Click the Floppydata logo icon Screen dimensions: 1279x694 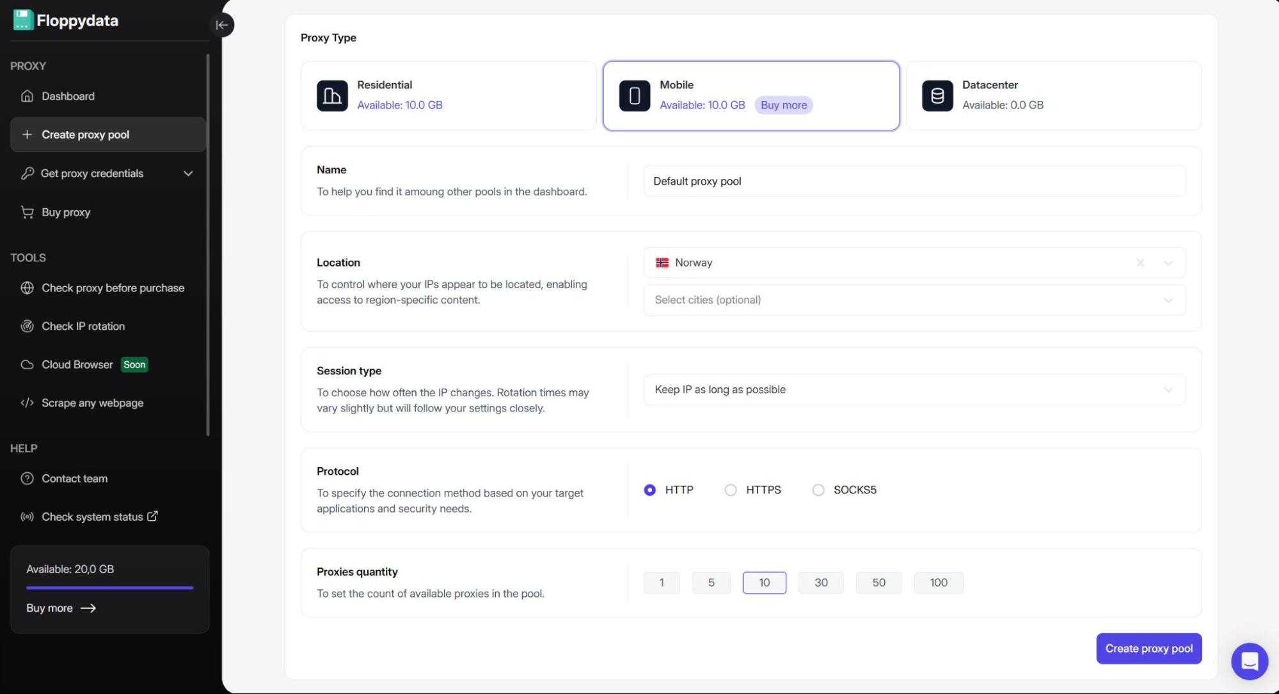pyautogui.click(x=23, y=20)
